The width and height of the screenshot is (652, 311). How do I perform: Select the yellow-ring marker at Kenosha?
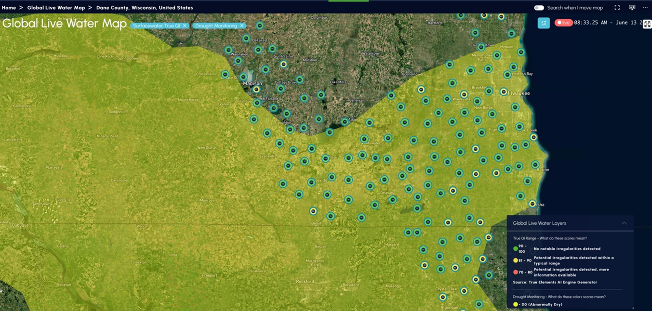[532, 204]
